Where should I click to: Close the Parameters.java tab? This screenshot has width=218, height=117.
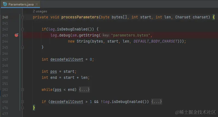(37, 4)
